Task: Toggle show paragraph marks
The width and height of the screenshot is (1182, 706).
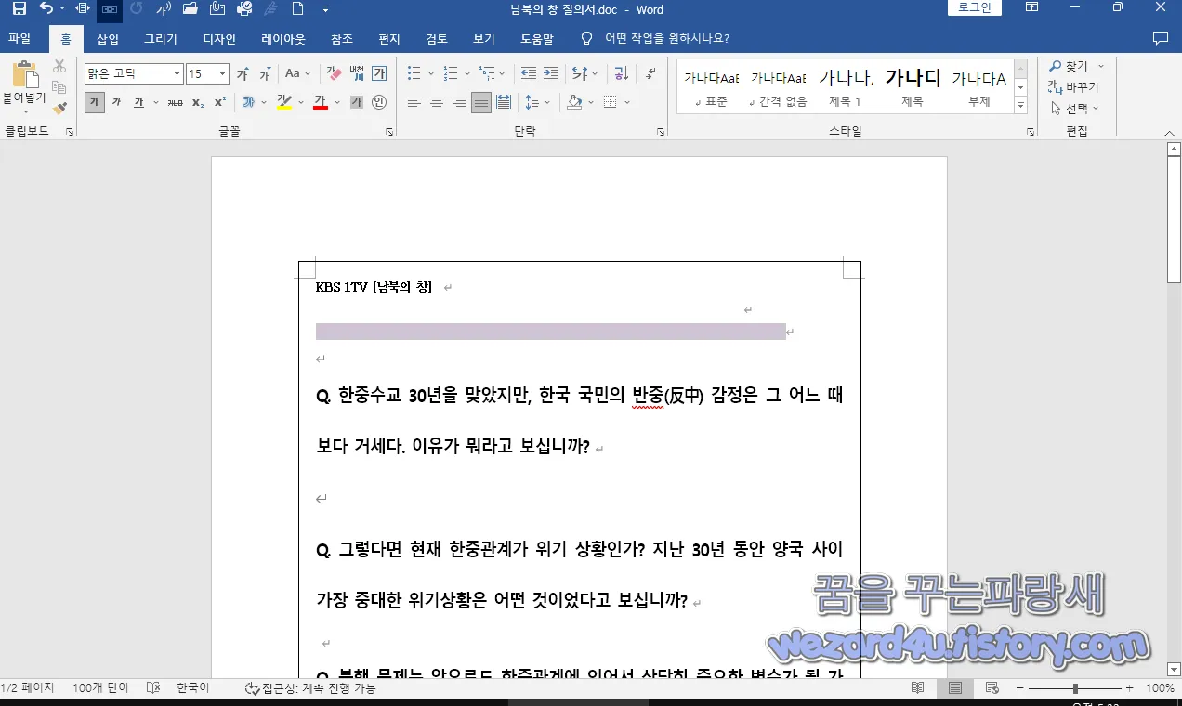Action: tap(650, 73)
